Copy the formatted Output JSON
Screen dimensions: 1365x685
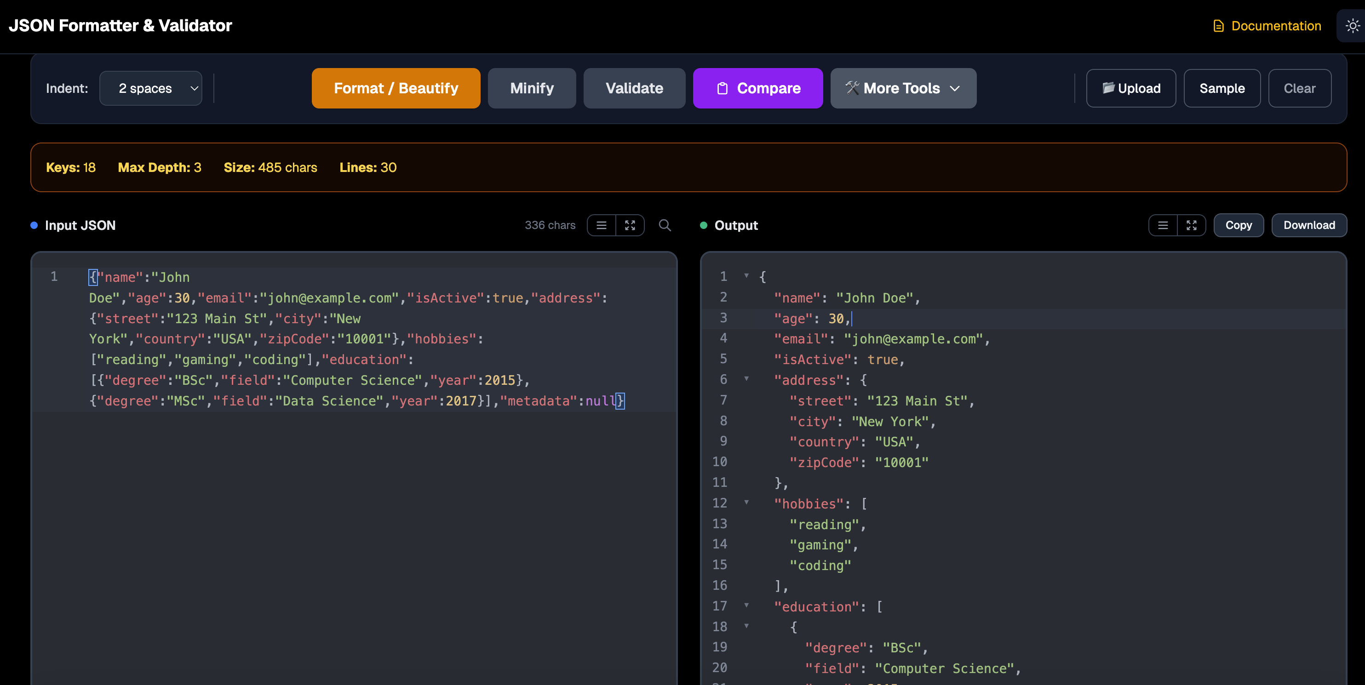1239,225
